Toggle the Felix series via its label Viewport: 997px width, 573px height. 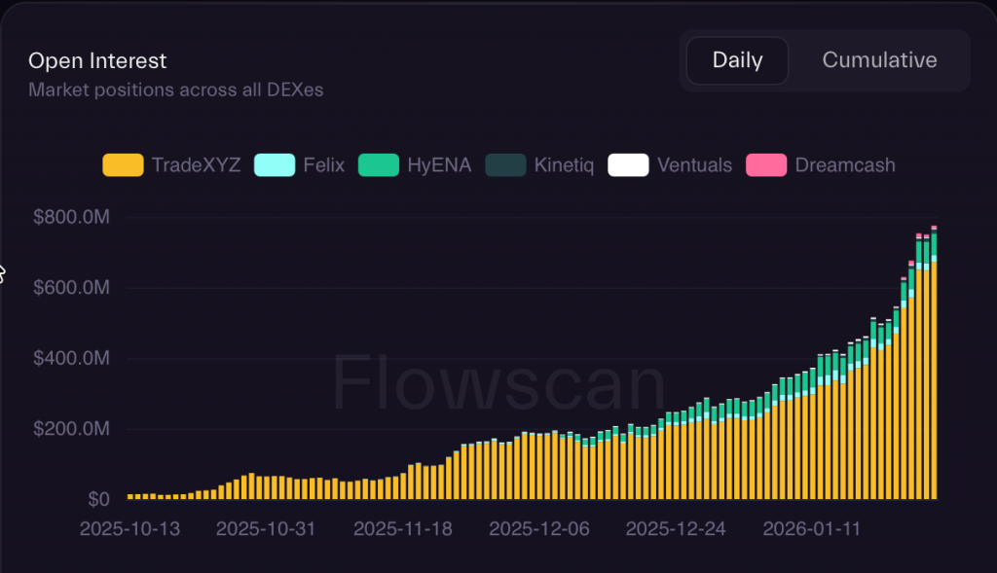(x=323, y=165)
